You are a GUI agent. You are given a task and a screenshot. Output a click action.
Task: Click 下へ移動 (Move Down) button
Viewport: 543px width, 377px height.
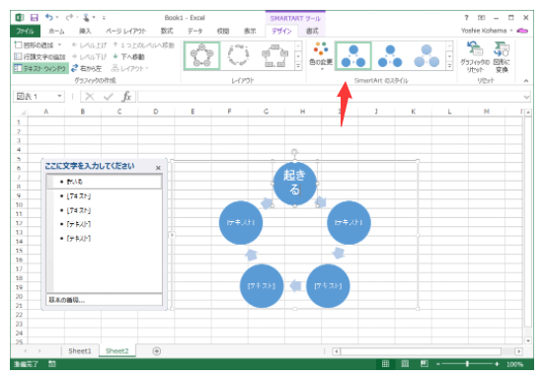click(x=128, y=56)
